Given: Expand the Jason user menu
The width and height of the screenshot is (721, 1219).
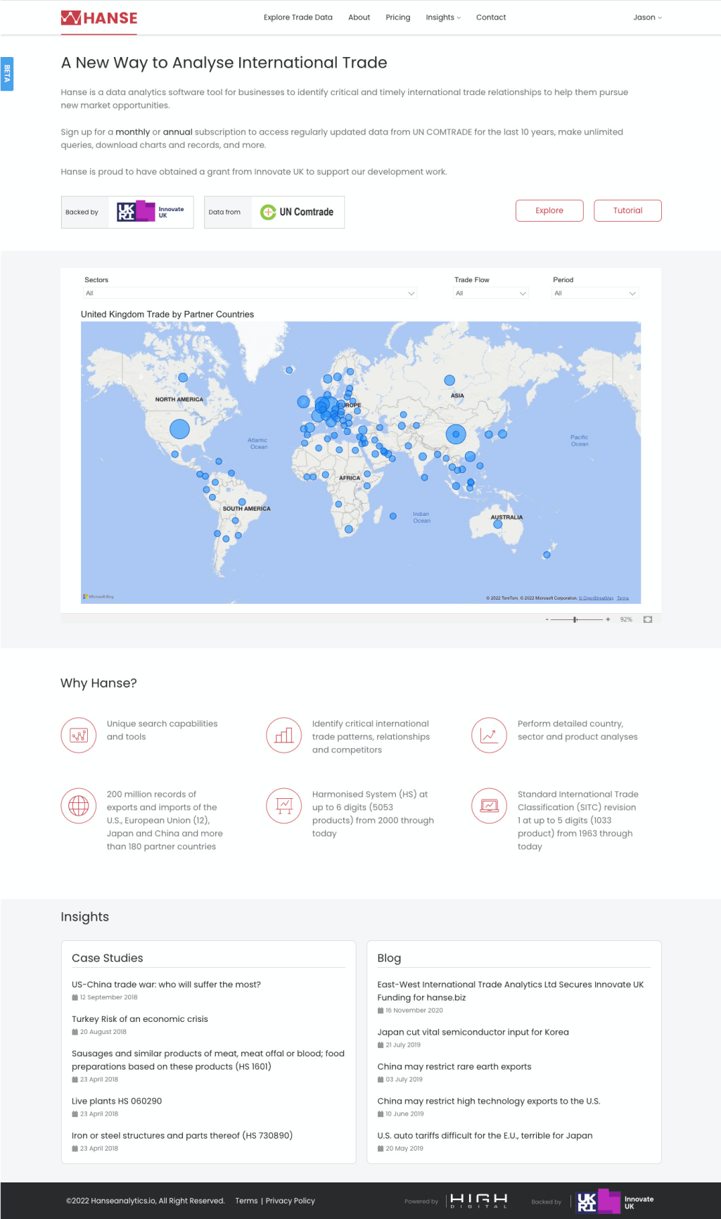Looking at the screenshot, I should 647,18.
